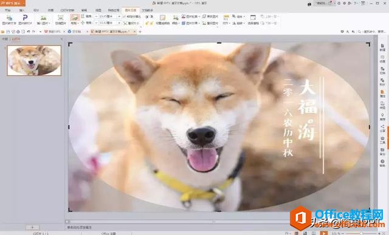Adjust the zoom slider in status bar
Image resolution: width=389 pixels, height=235 pixels.
coord(361,233)
